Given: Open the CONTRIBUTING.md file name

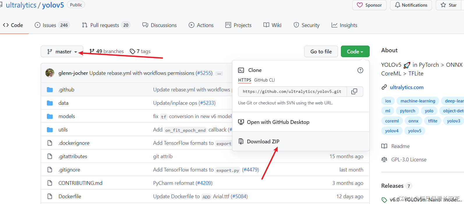Looking at the screenshot, I should 80,183.
